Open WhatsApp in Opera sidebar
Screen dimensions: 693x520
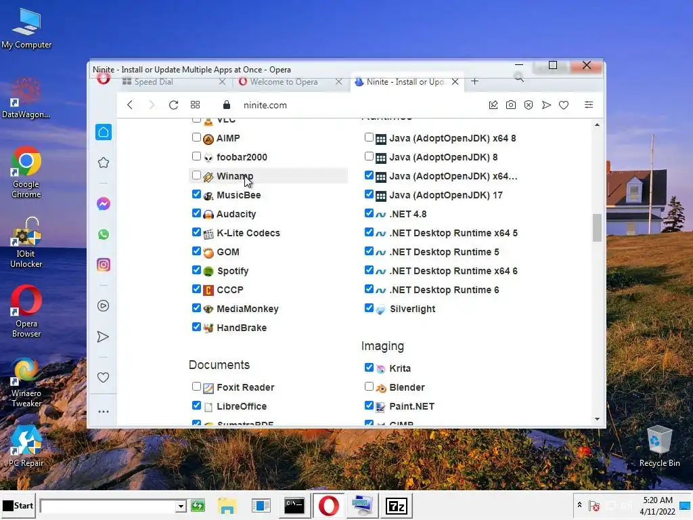coord(104,234)
